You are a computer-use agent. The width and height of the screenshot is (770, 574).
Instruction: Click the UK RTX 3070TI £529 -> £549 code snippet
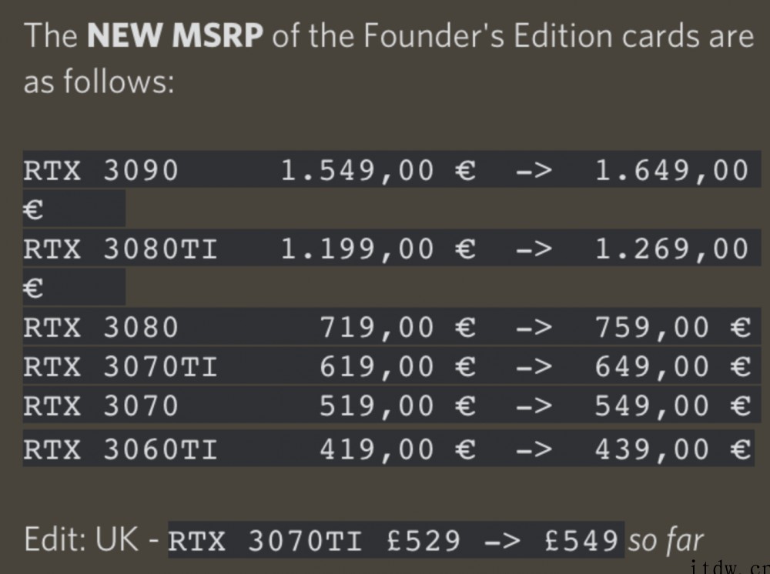coord(396,540)
